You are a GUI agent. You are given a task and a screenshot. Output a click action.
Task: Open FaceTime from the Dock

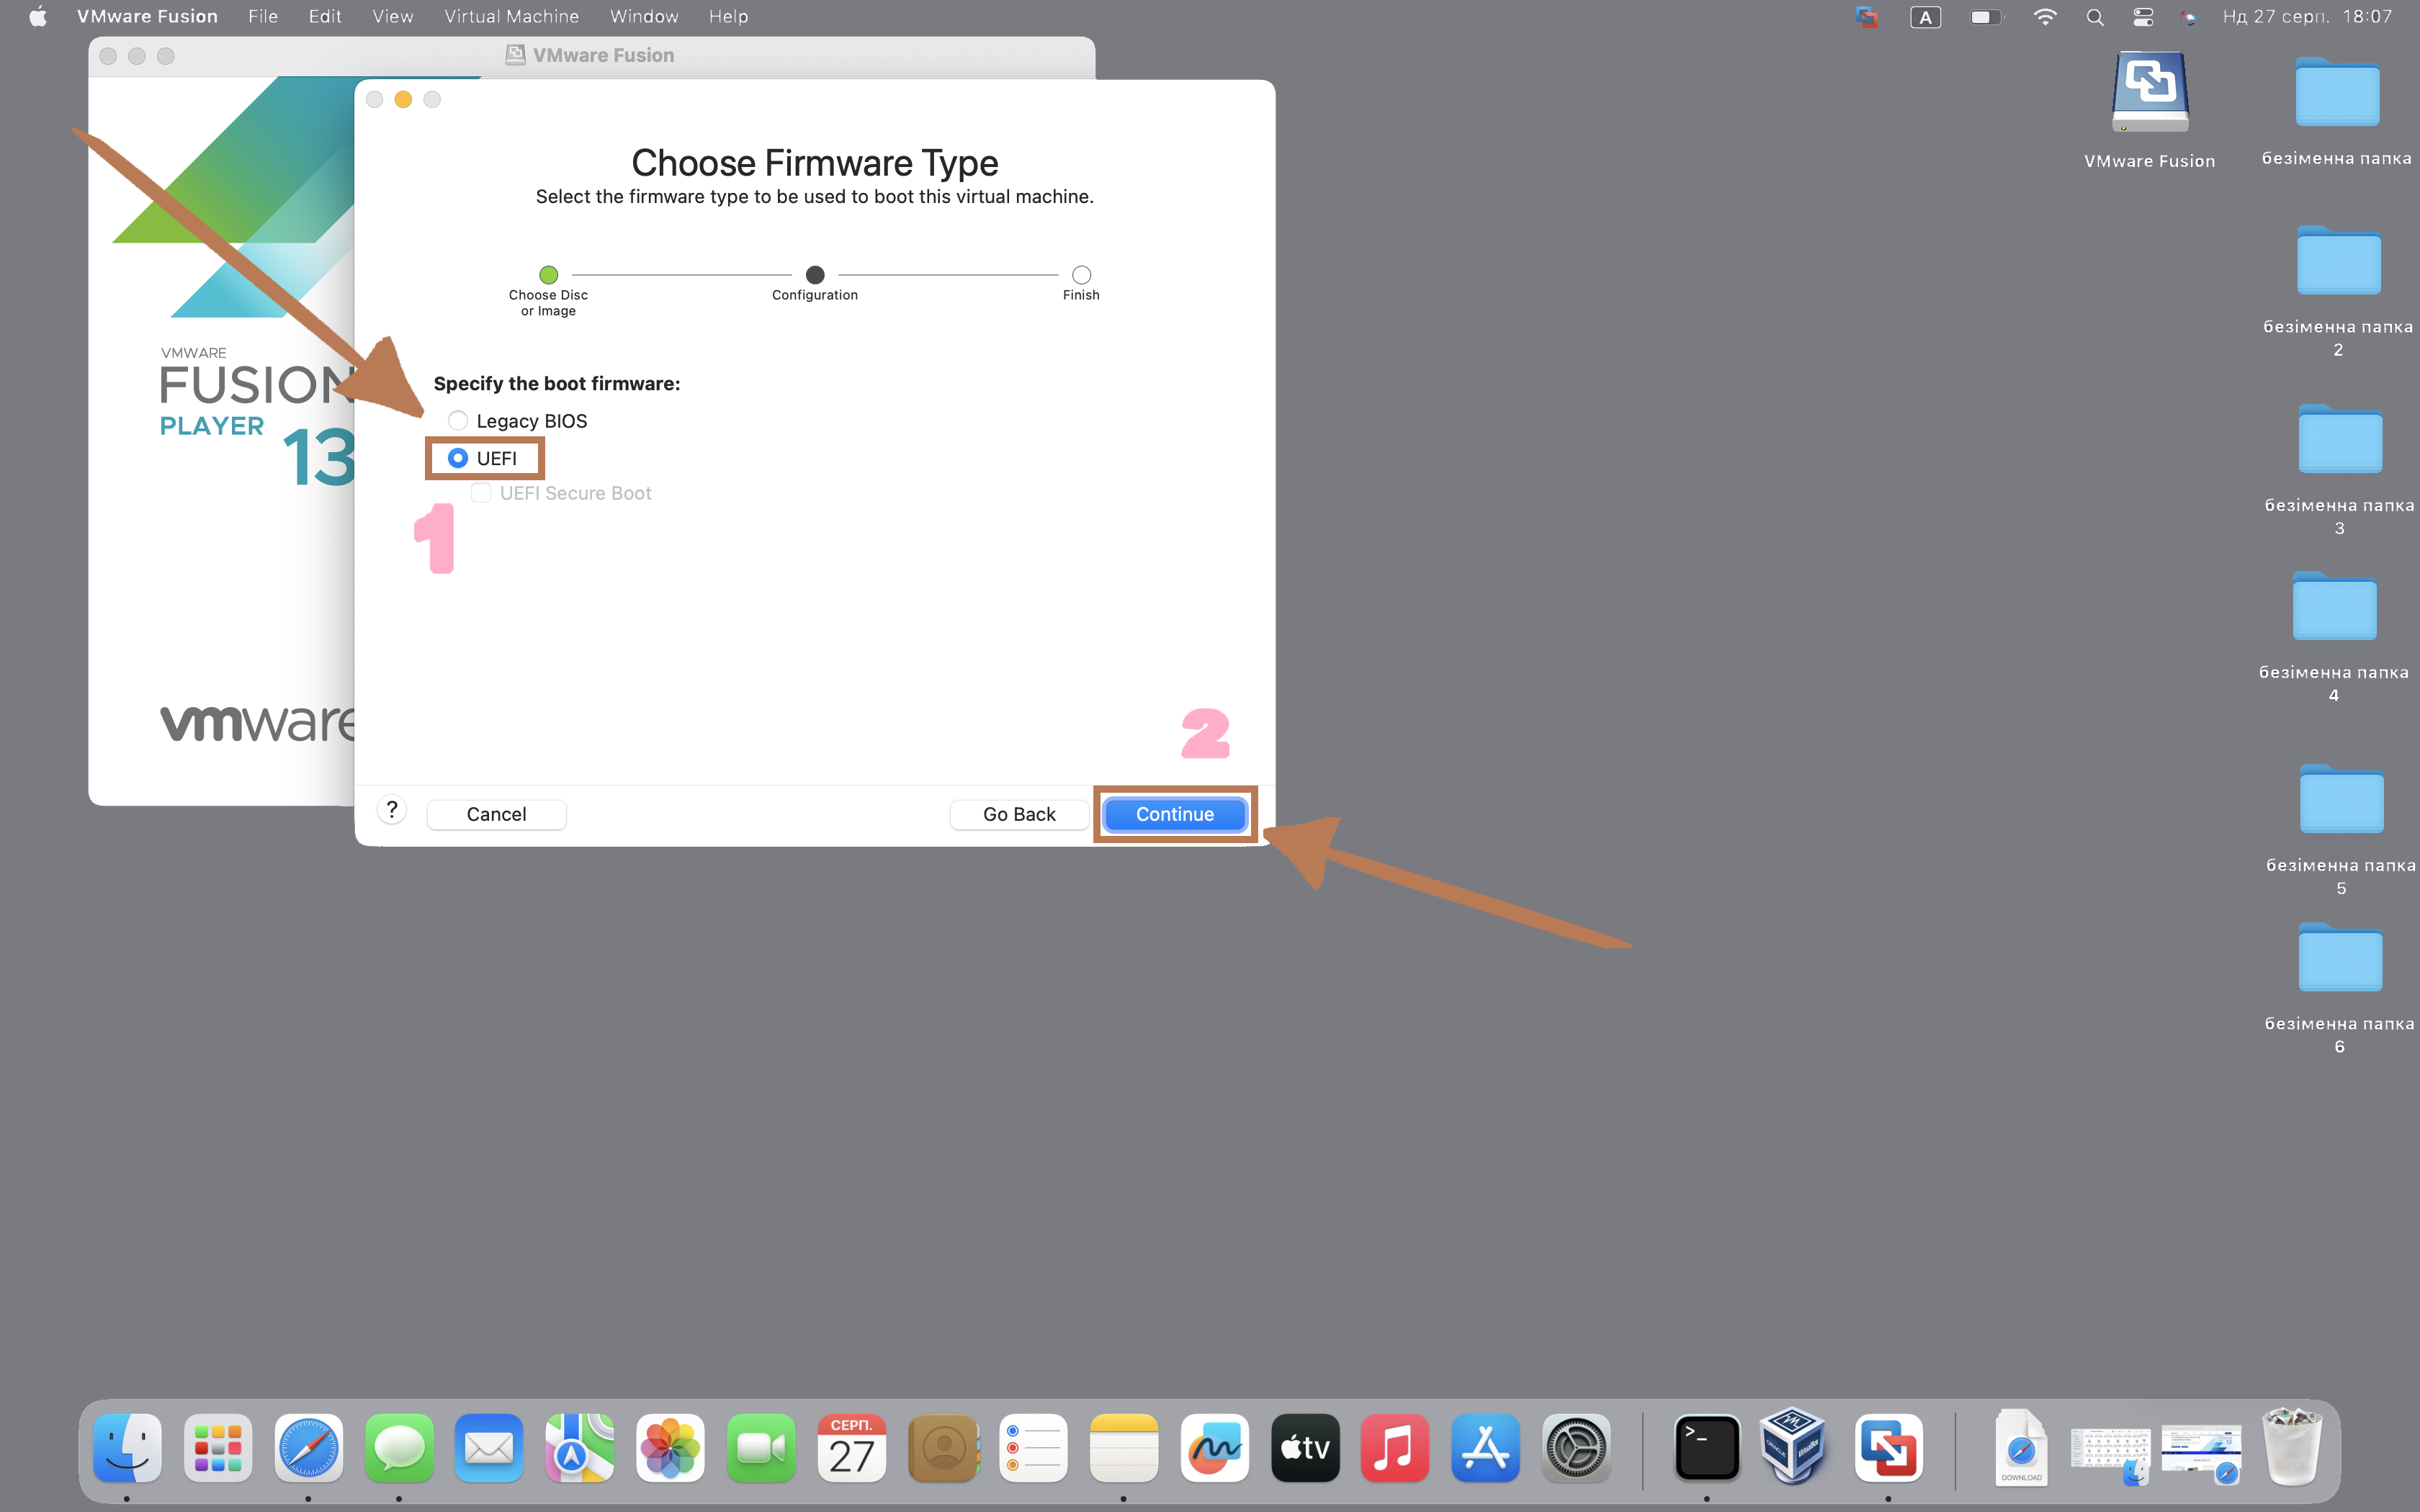(x=761, y=1447)
